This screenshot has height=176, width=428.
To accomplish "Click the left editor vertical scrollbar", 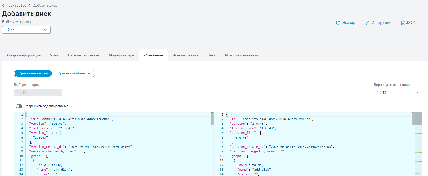I will coord(212,144).
